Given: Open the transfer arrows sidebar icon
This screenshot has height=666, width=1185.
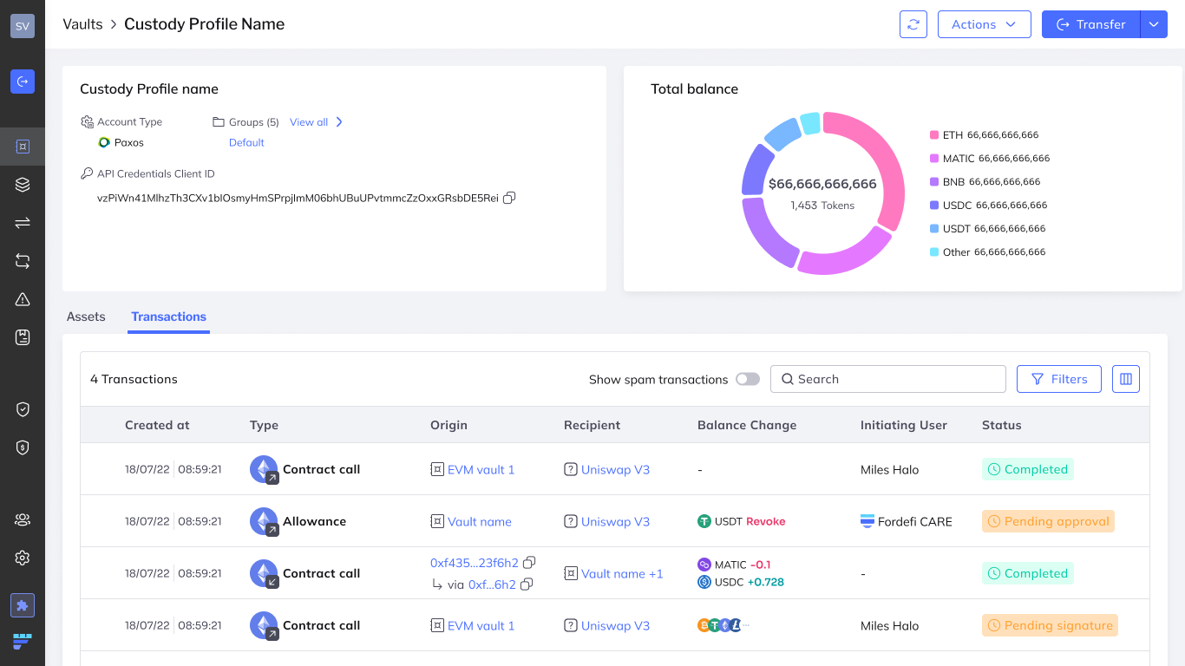Looking at the screenshot, I should (23, 223).
